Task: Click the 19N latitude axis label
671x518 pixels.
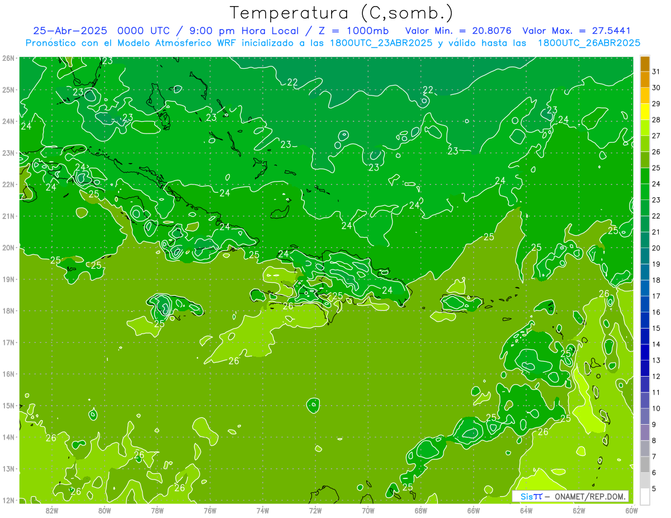Action: tap(8, 279)
